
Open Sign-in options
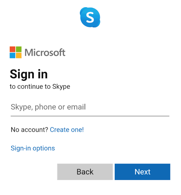(33, 148)
